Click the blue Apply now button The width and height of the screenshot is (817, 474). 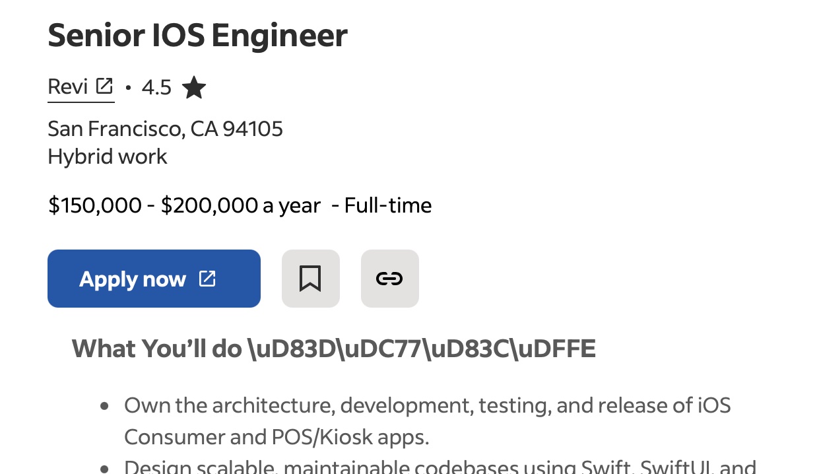coord(154,279)
